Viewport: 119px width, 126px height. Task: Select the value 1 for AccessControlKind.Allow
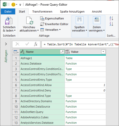(x=85, y=85)
